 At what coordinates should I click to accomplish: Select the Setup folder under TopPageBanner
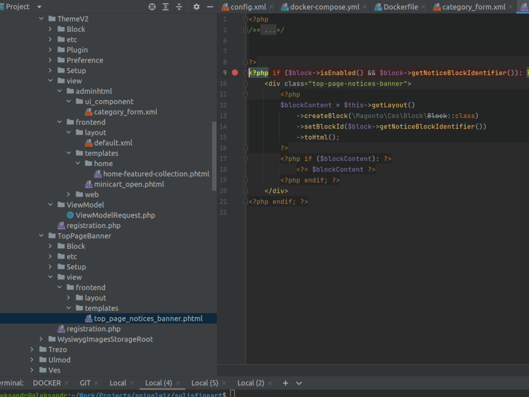click(x=76, y=267)
